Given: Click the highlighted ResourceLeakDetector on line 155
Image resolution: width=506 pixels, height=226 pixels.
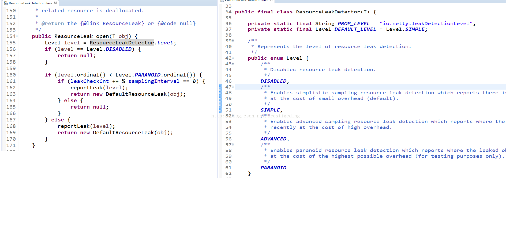Looking at the screenshot, I should click(122, 43).
